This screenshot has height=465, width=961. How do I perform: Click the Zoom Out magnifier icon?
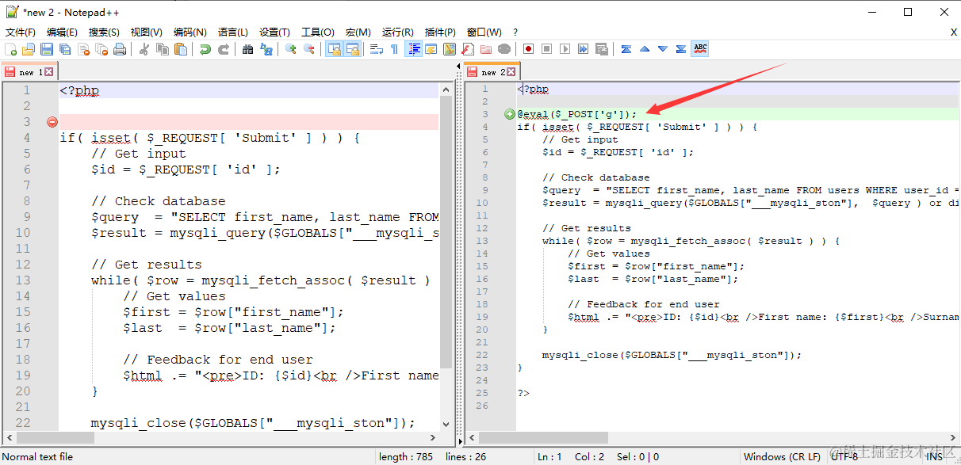309,49
